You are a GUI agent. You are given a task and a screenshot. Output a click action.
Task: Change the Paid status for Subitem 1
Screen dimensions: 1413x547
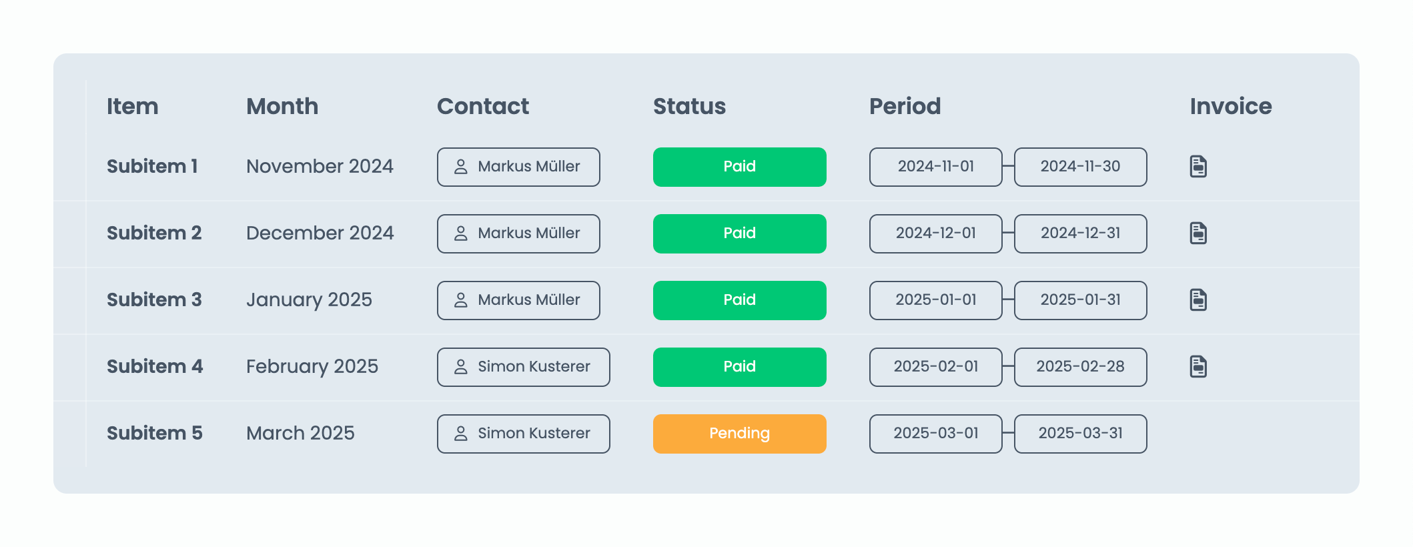(739, 167)
